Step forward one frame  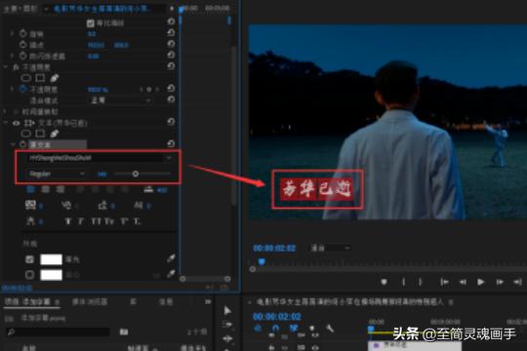point(500,282)
